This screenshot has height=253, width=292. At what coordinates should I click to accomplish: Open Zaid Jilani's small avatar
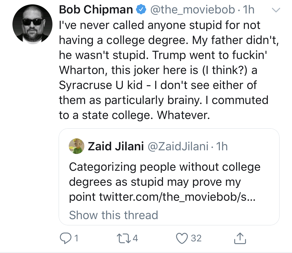pyautogui.click(x=77, y=146)
